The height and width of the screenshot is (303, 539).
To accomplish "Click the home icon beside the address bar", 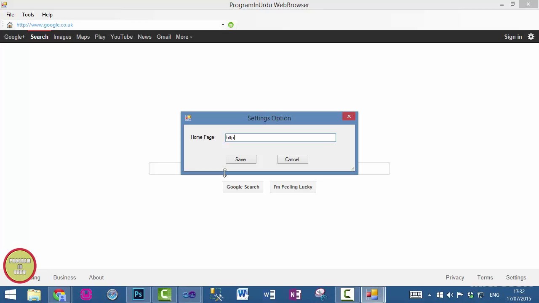I will coord(10,25).
